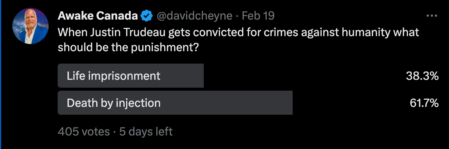Click the gray Death by injection bar end
This screenshot has height=149, width=449.
pos(289,103)
